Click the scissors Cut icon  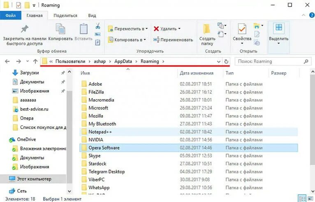[x=98, y=26]
